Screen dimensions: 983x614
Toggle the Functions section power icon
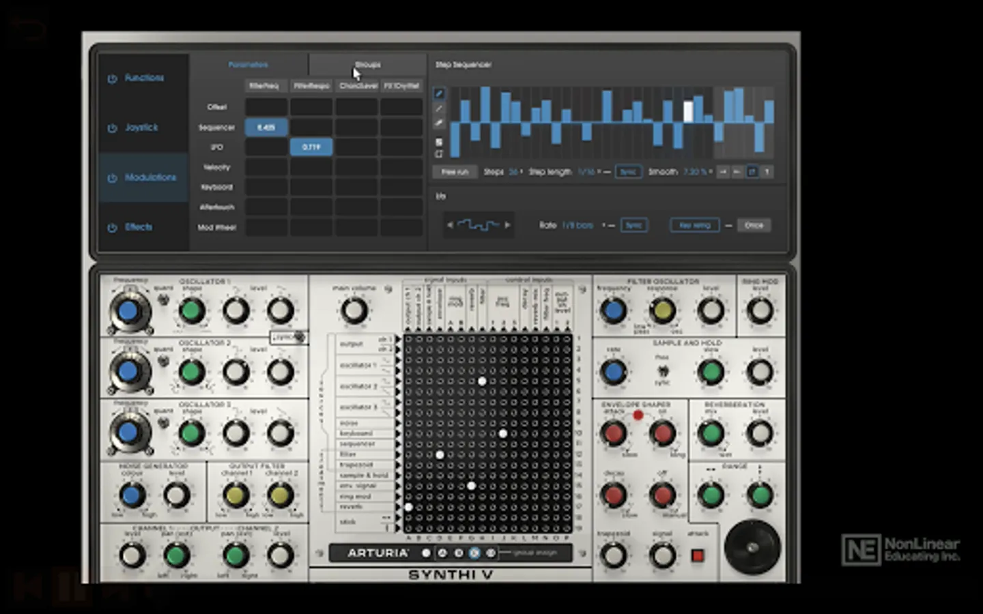coord(112,78)
